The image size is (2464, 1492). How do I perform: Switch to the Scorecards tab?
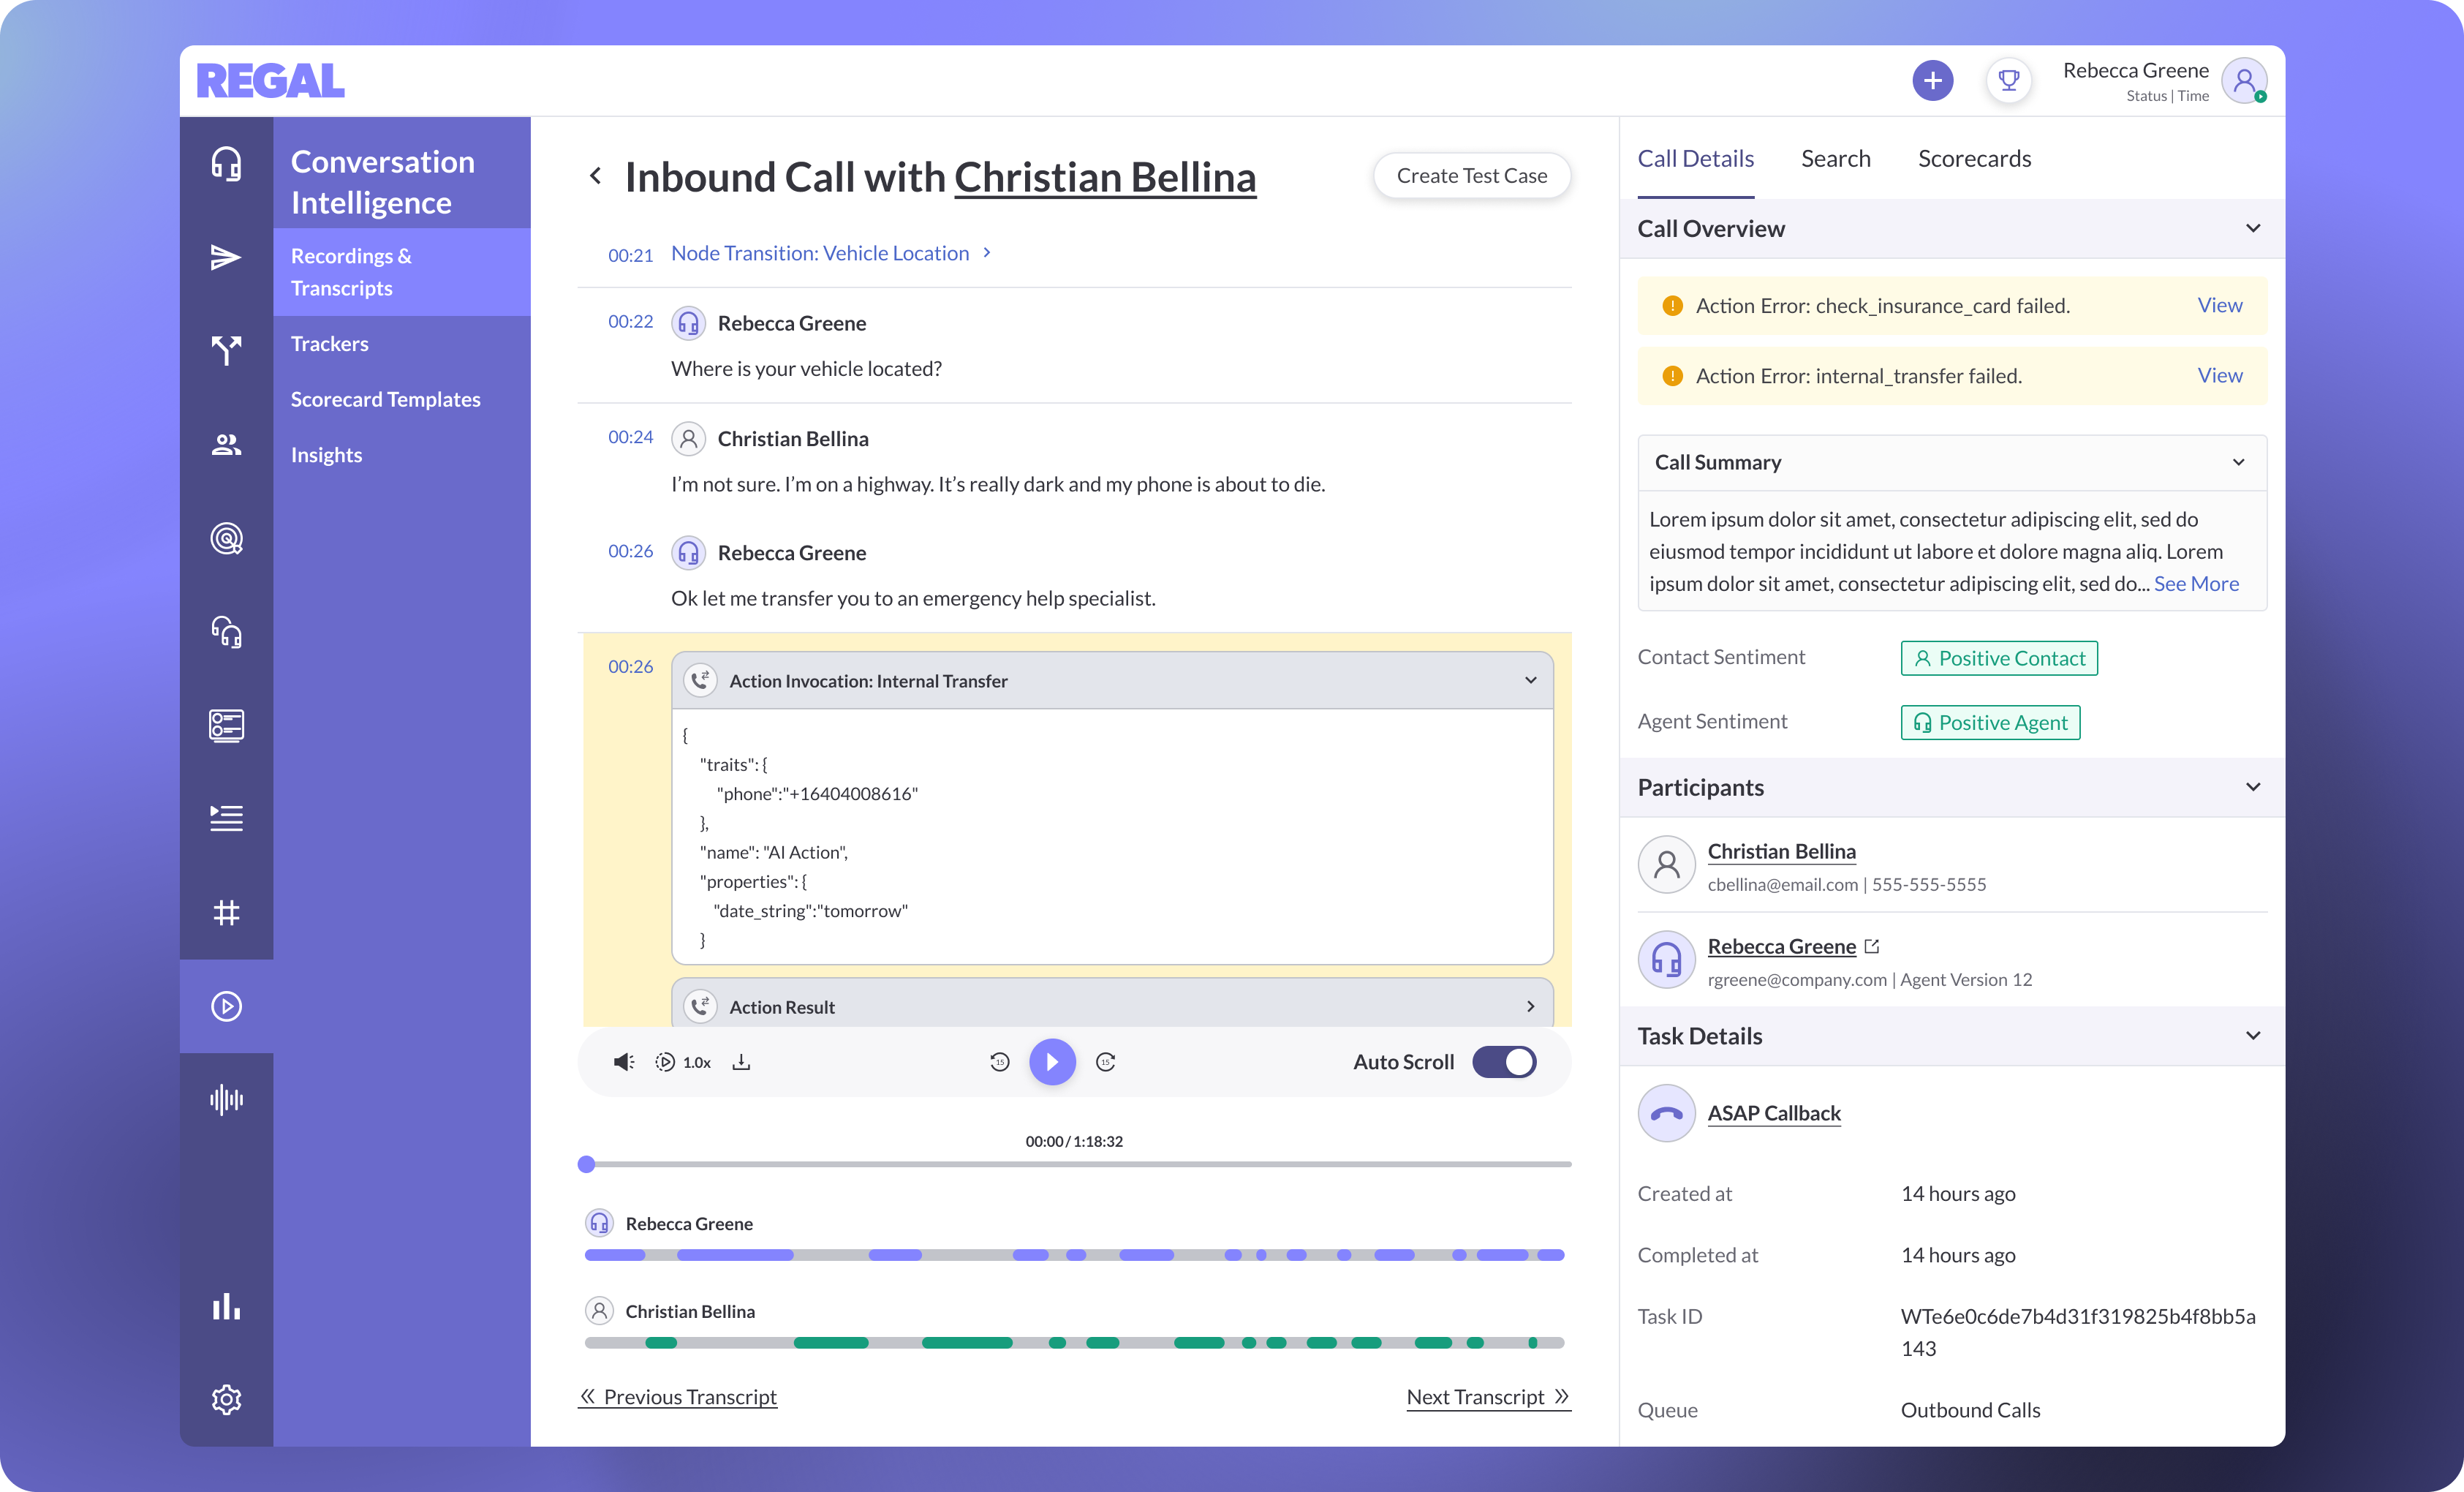1974,158
